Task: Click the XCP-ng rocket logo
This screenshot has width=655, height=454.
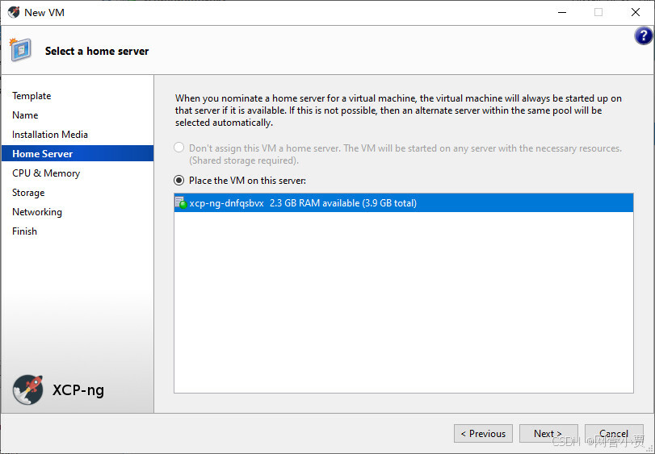Action: pyautogui.click(x=27, y=389)
